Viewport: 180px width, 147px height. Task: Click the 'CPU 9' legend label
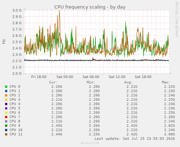[x=15, y=126]
